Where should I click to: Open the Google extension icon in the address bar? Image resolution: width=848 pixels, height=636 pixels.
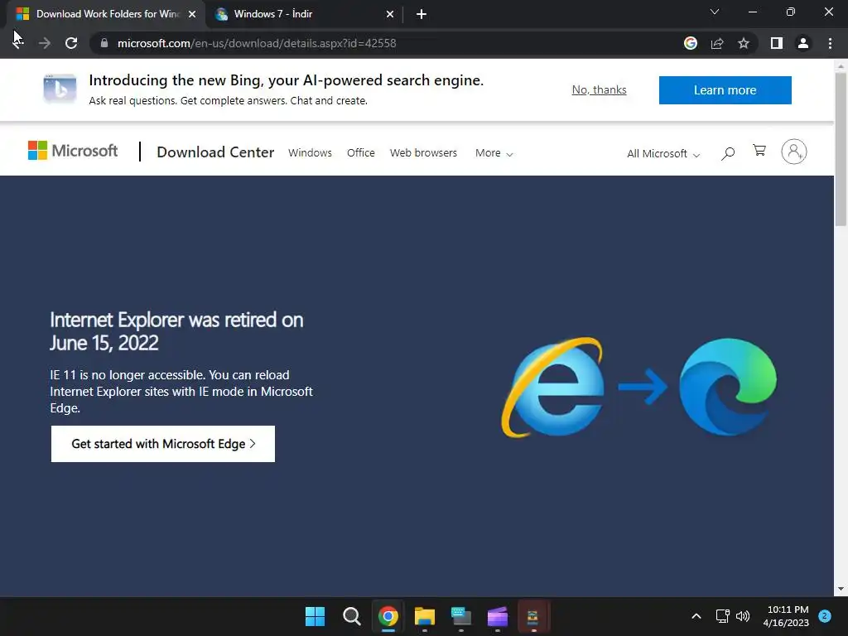coord(691,43)
